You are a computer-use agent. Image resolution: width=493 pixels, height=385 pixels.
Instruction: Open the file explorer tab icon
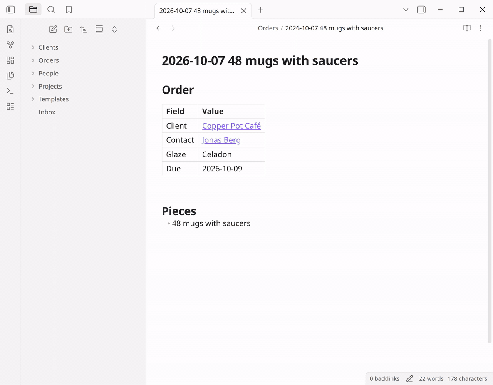(33, 10)
